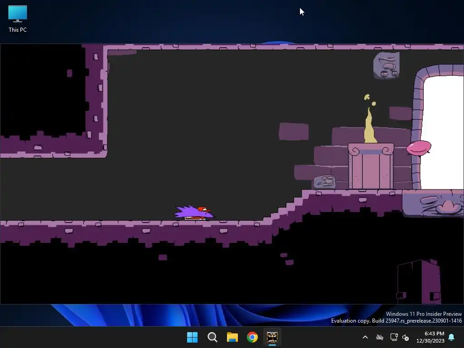Open the clock showing 6:43 PM
The height and width of the screenshot is (348, 464).
click(430, 337)
